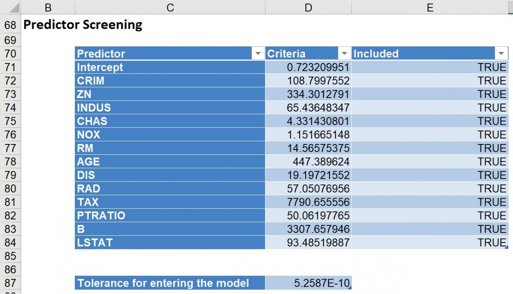The height and width of the screenshot is (294, 513).
Task: Select column C header
Action: click(170, 8)
